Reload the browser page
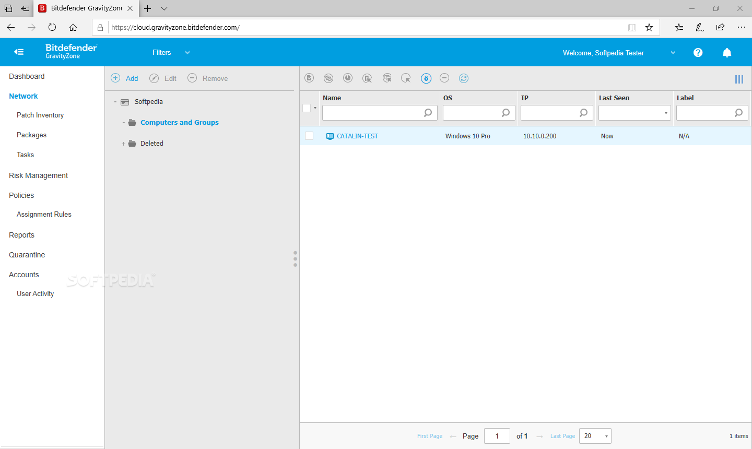This screenshot has width=752, height=449. click(x=52, y=27)
